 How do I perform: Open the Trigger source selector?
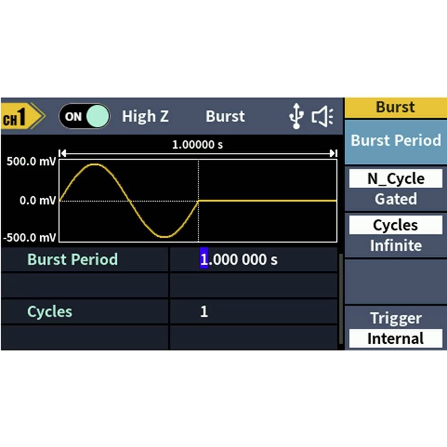click(395, 318)
